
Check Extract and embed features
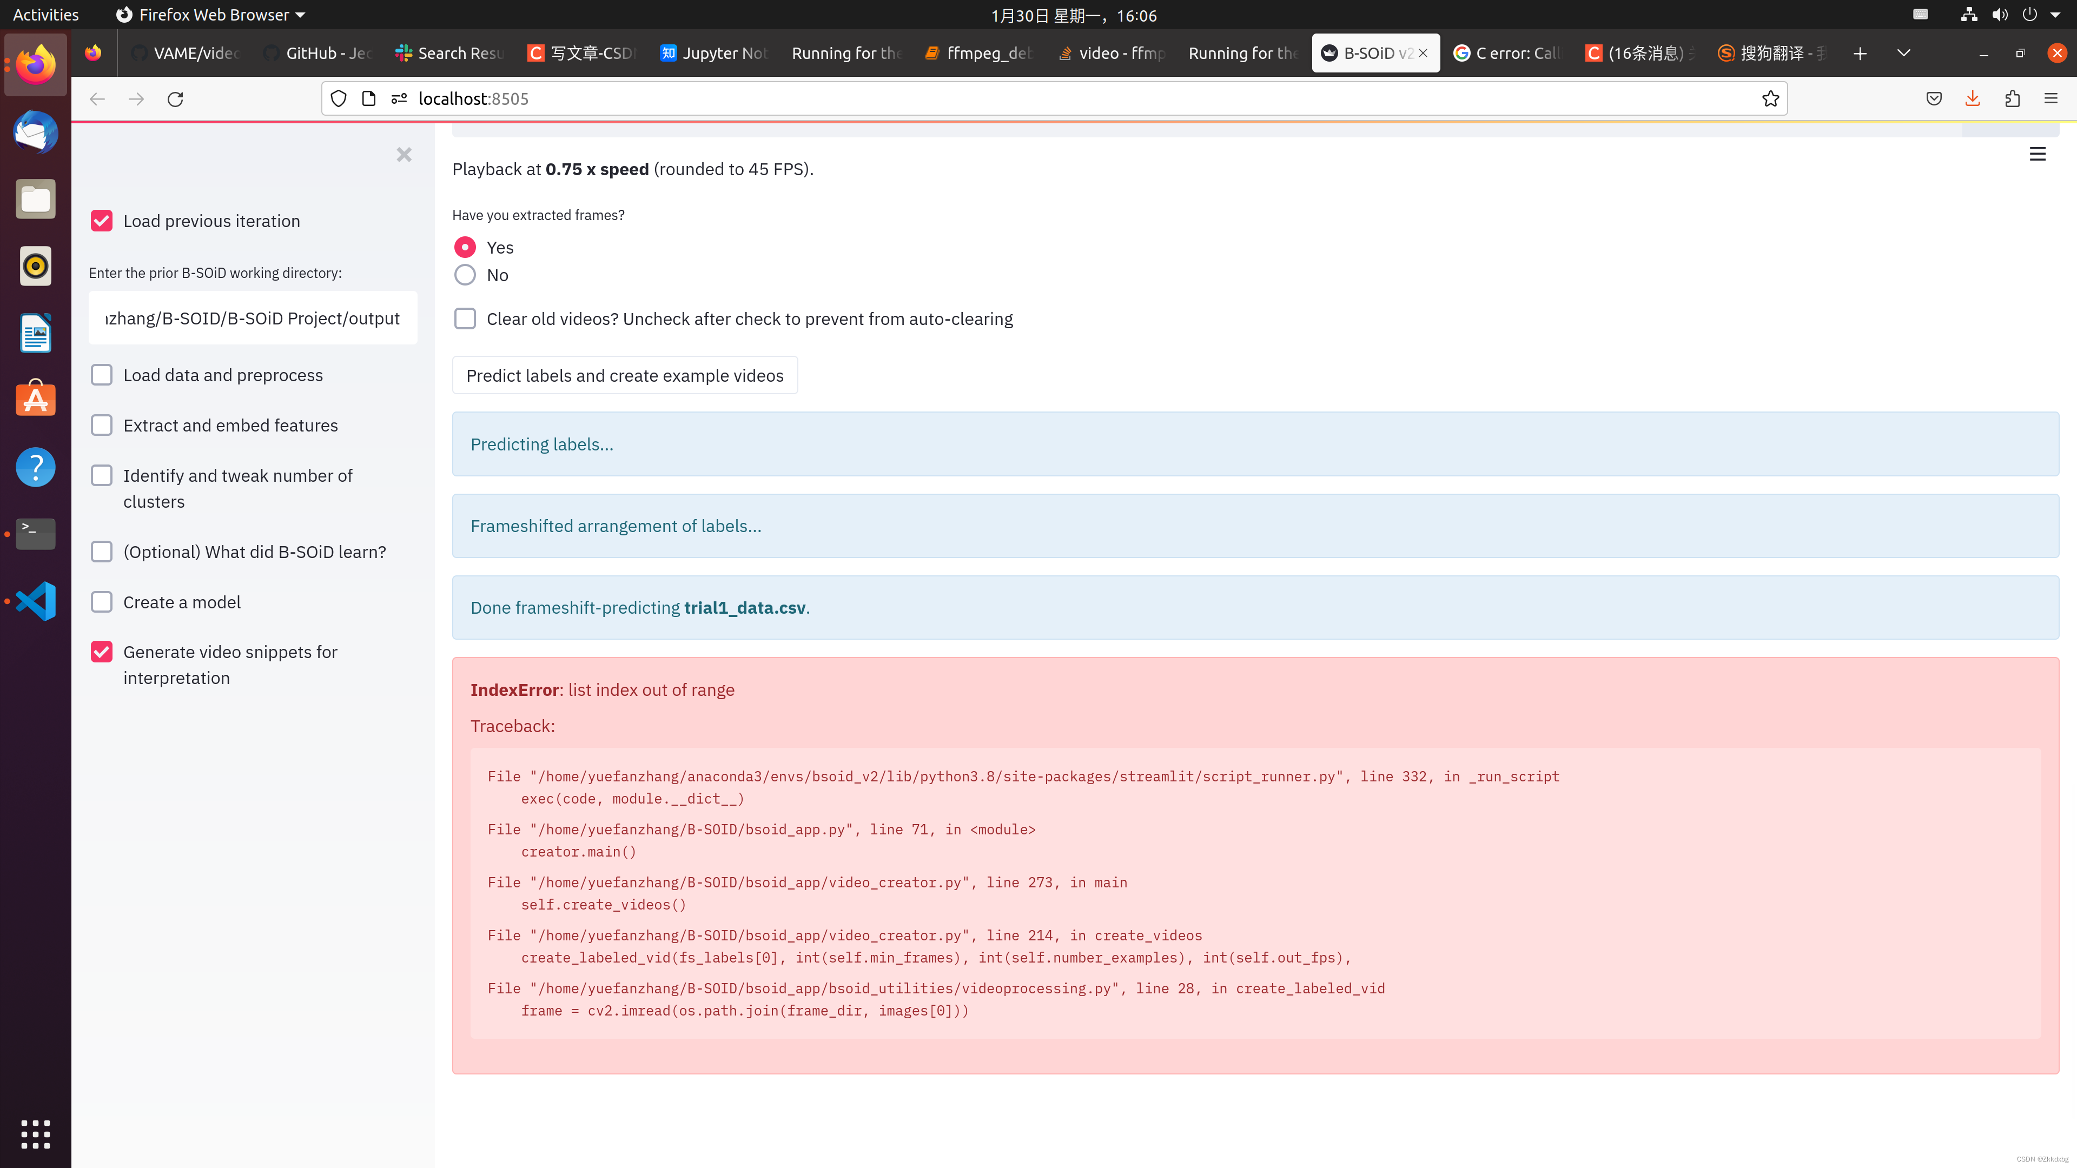tap(102, 425)
